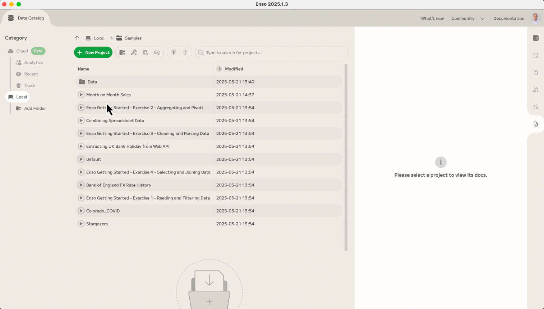Expand the Community dropdown chevron
The width and height of the screenshot is (544, 309).
coord(483,19)
